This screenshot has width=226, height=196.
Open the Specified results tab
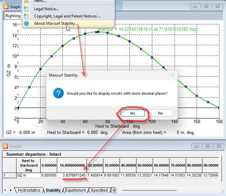[99, 190]
